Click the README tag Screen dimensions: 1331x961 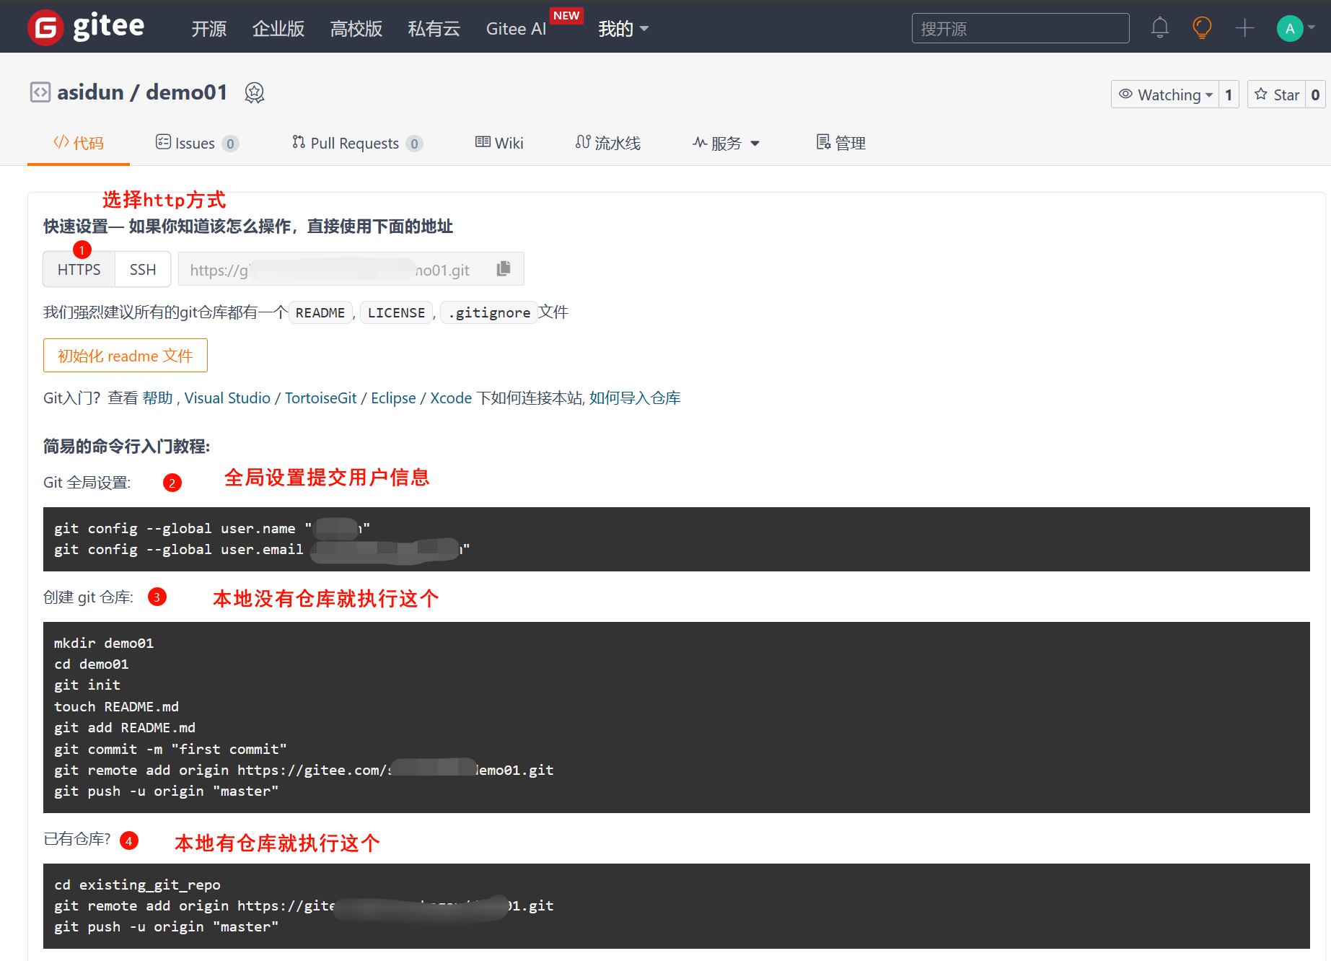[x=320, y=312]
